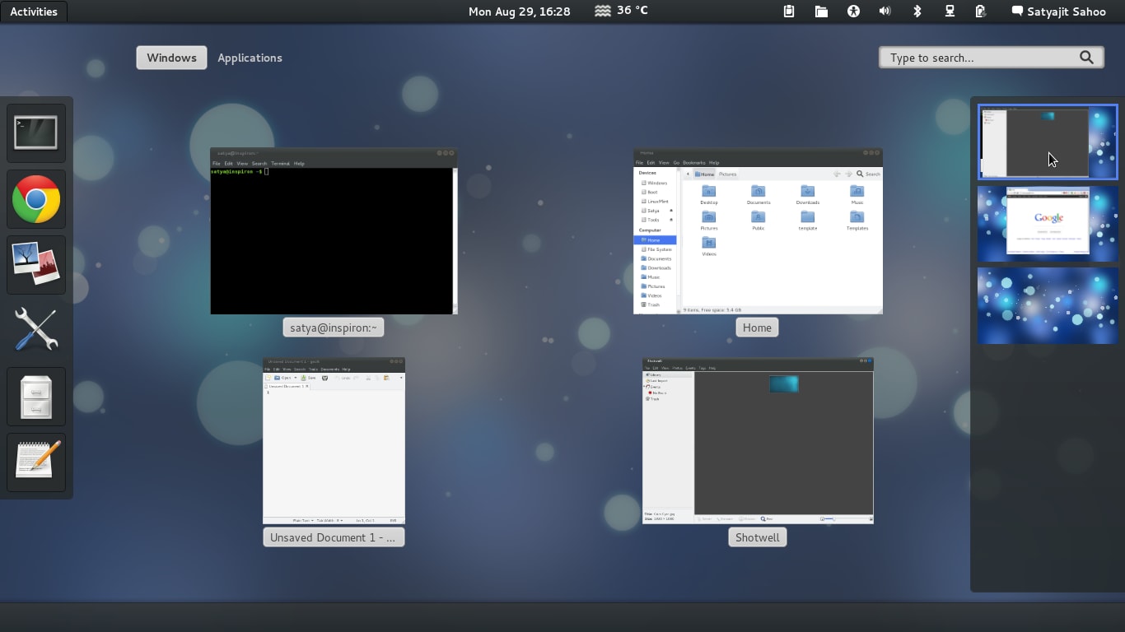Screen dimensions: 1125x632
Task: Open the folder places indicator in top bar
Action: [821, 12]
